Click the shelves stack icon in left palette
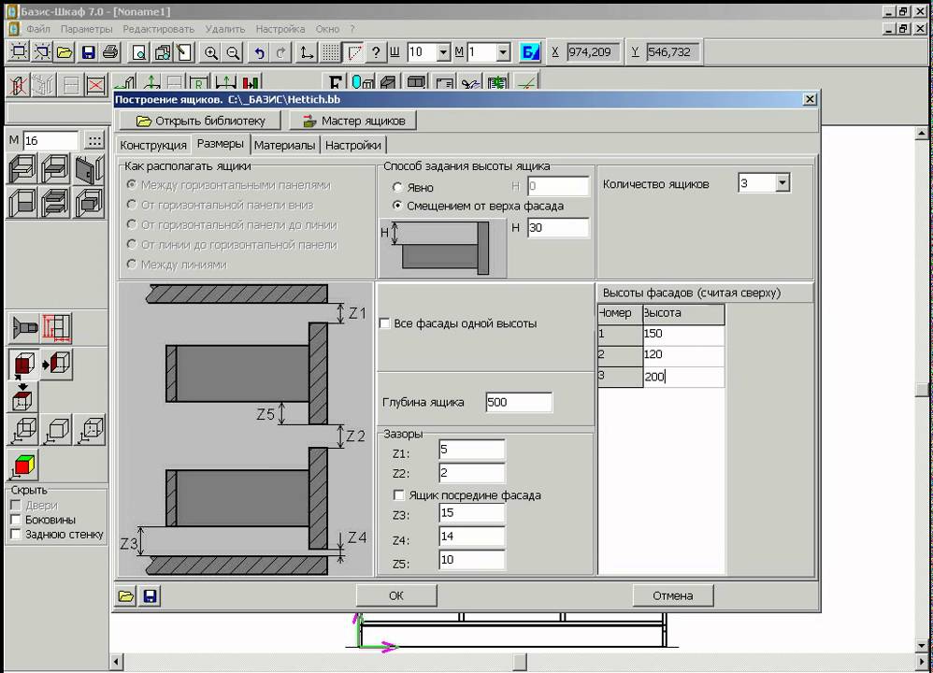 55,202
